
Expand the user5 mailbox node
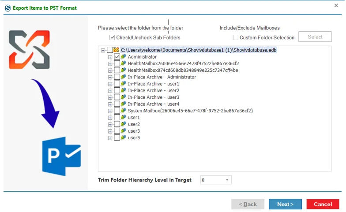click(x=110, y=138)
